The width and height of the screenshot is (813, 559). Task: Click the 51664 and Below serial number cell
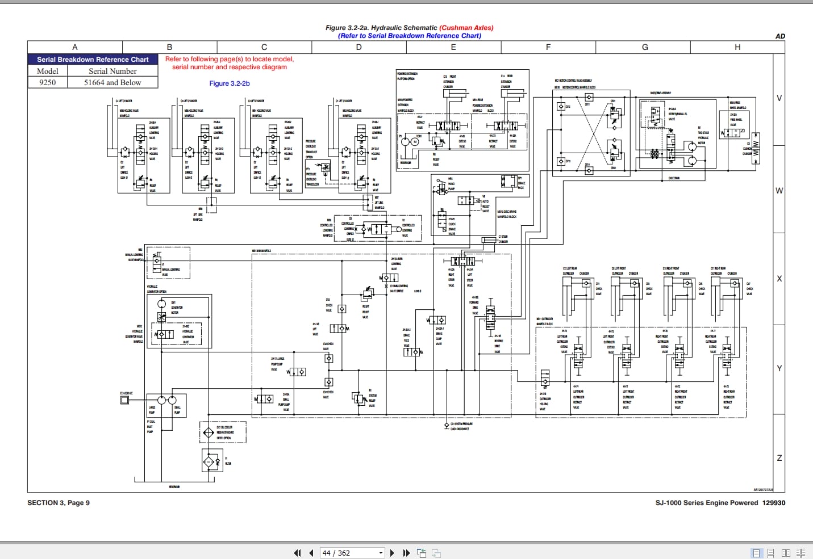click(x=112, y=82)
